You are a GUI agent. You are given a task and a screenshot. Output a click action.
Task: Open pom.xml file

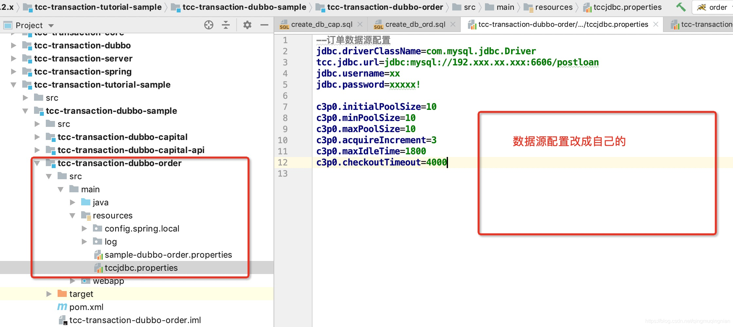pyautogui.click(x=86, y=307)
